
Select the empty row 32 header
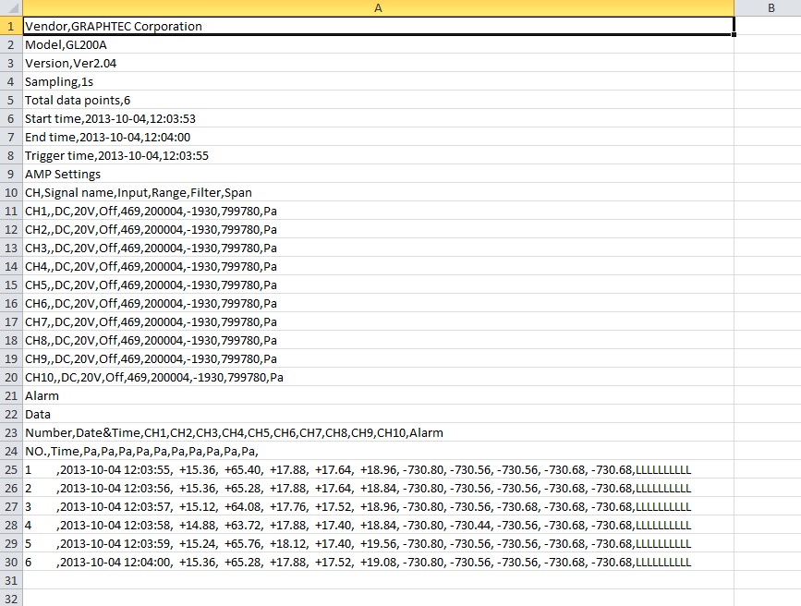(10, 599)
